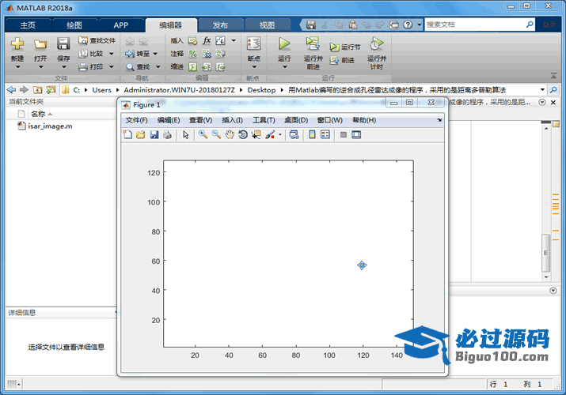Viewport: 566px width, 395px height.
Task: Toggle the Edit Plot arrow tool
Action: [x=186, y=135]
